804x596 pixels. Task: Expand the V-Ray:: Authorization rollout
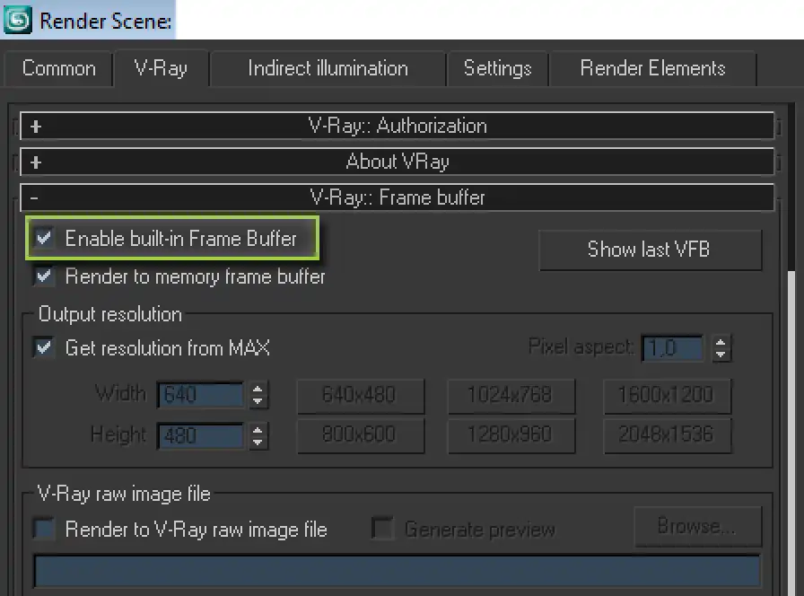[x=397, y=126]
